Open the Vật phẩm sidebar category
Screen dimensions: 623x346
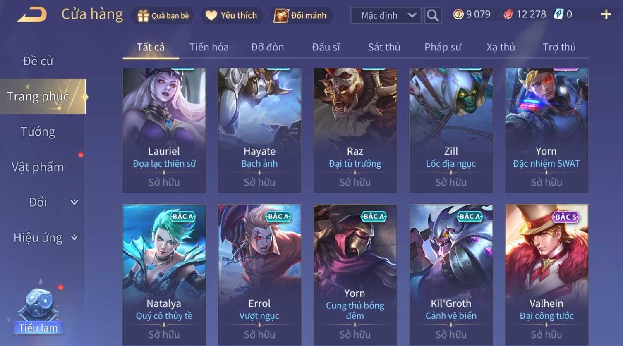pos(38,167)
